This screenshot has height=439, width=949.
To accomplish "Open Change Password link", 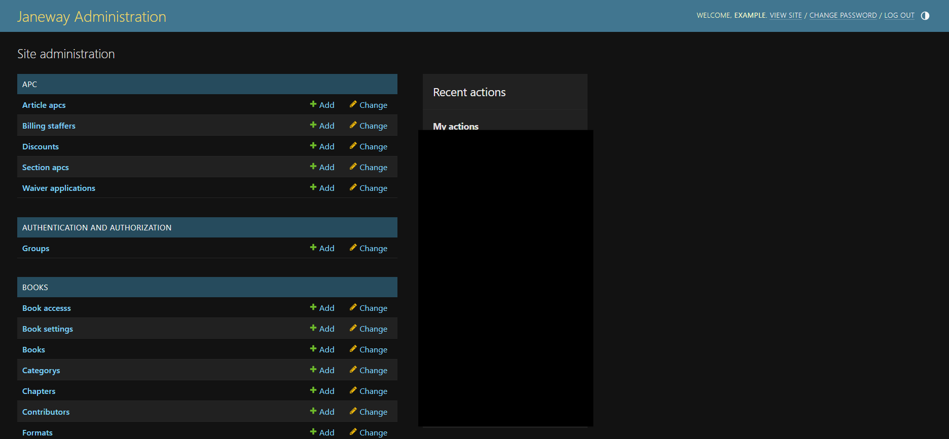I will [x=843, y=15].
